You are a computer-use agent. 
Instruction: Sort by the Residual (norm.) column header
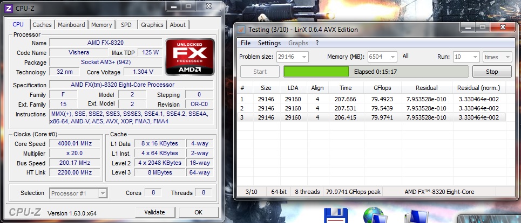coord(478,88)
